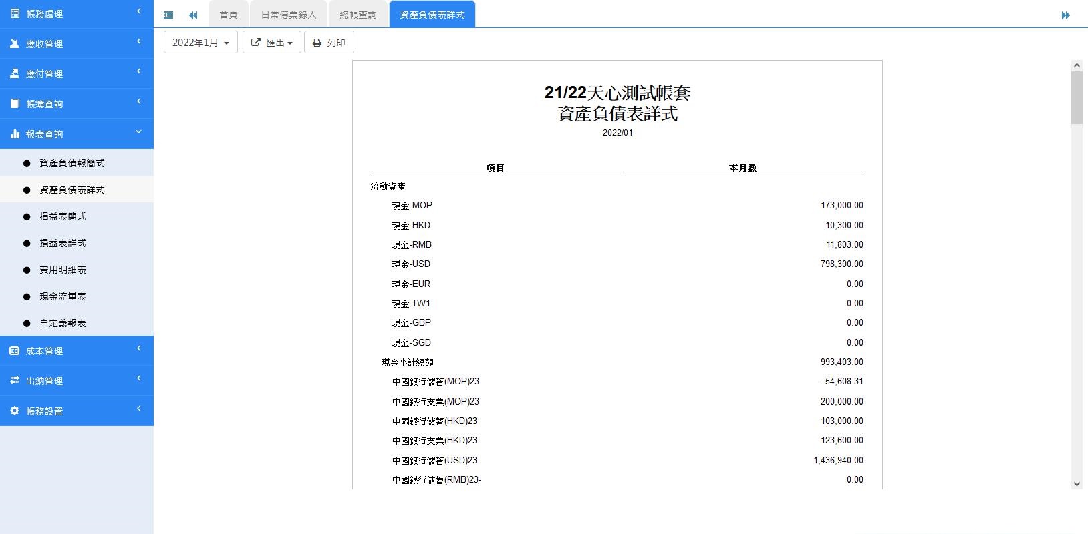Click the tabs scroll-left double arrow
The image size is (1088, 534).
(193, 15)
